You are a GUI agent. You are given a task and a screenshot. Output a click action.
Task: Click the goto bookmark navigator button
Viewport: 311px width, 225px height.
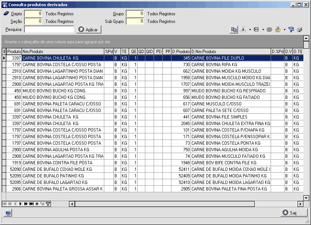(x=43, y=204)
